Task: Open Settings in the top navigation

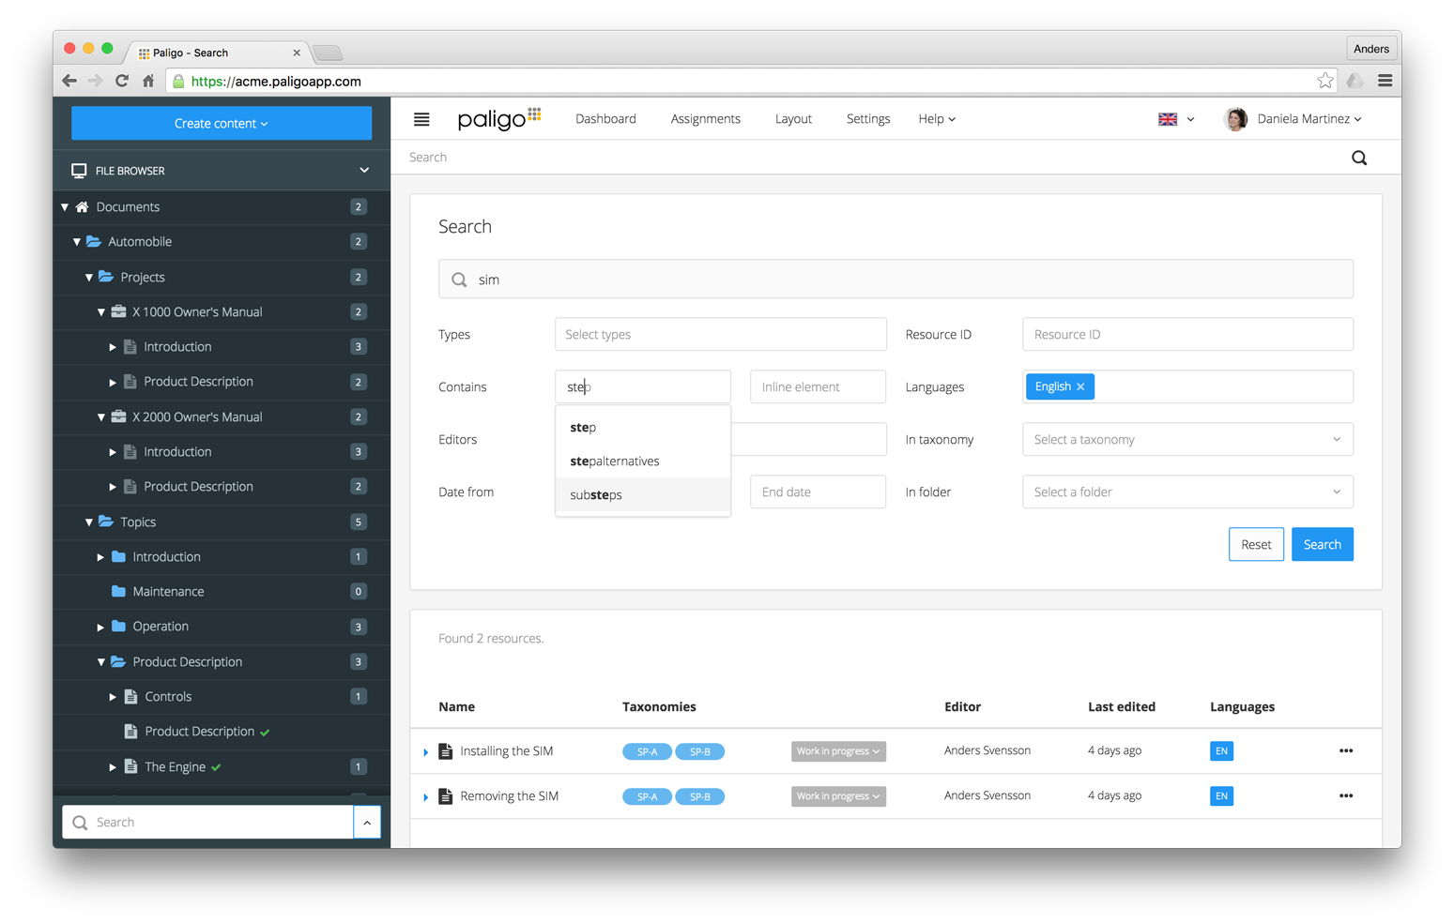Action: pos(868,119)
